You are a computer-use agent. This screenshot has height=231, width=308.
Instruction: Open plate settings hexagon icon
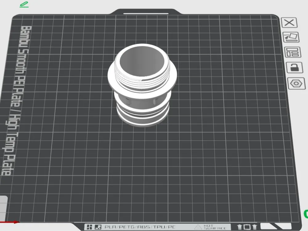click(x=296, y=83)
